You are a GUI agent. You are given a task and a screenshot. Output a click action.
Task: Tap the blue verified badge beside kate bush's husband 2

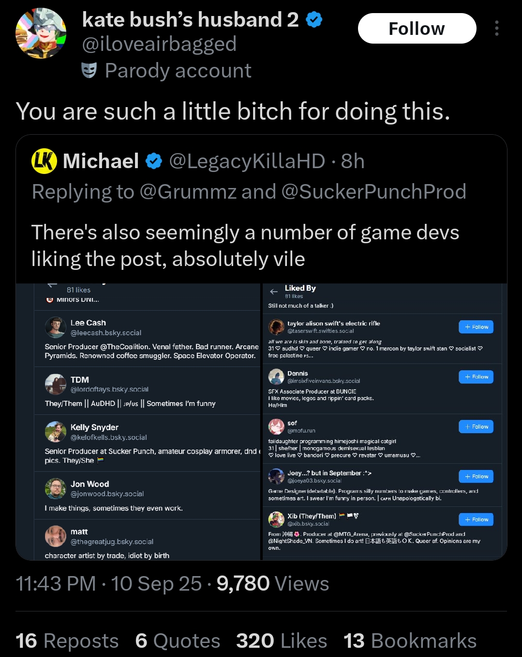(x=314, y=20)
